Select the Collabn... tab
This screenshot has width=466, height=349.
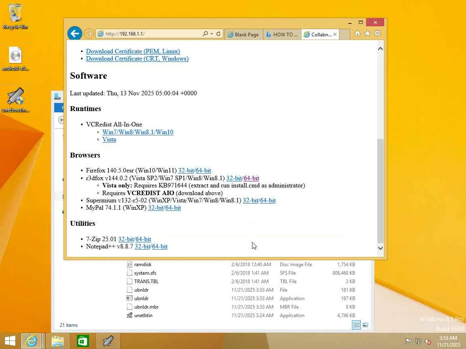pyautogui.click(x=318, y=34)
